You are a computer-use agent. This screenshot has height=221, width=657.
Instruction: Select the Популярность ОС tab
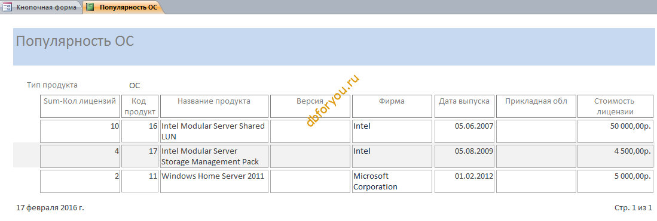point(123,7)
